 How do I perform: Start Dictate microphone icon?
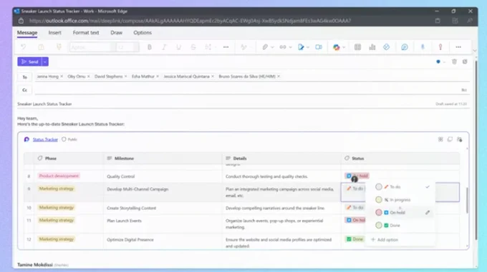[x=423, y=47]
